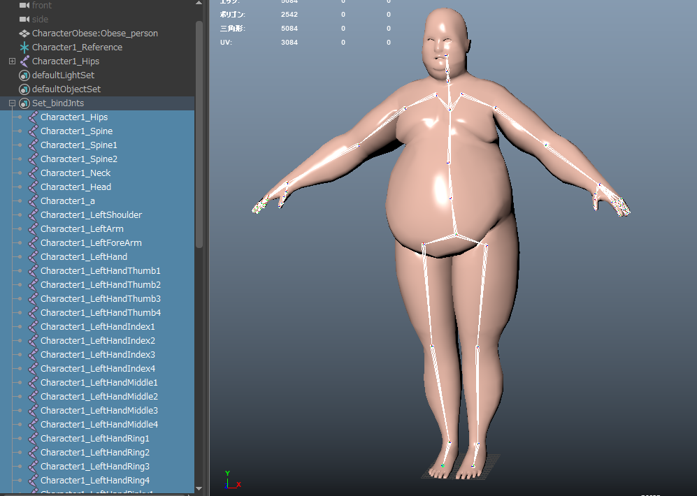Select the Character1_Spine1 joint row
697x496 pixels.
pyautogui.click(x=97, y=145)
